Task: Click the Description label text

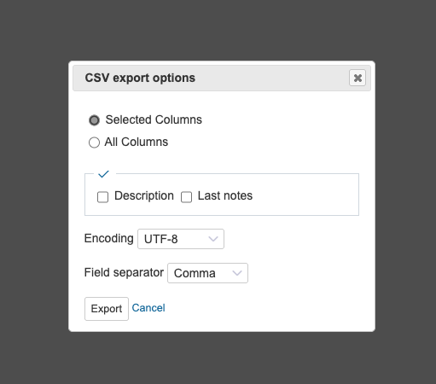Action: (x=144, y=195)
